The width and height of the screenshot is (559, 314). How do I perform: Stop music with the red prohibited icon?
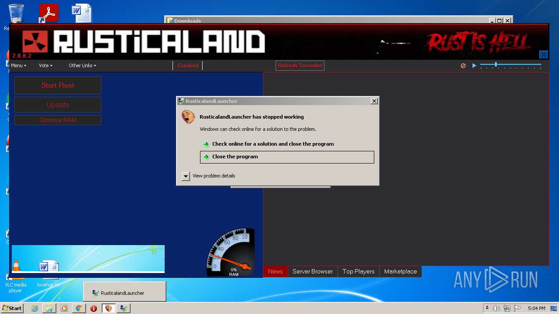[x=463, y=66]
